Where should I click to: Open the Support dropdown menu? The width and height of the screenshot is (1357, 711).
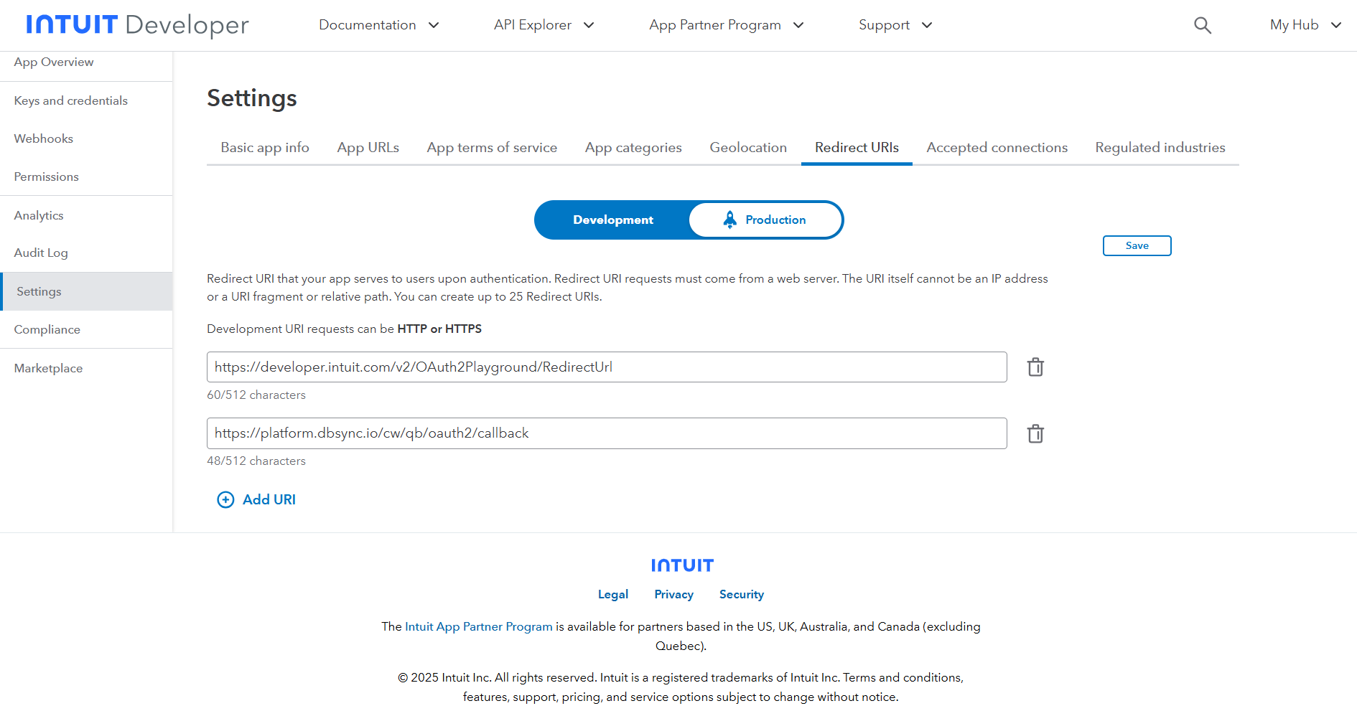[x=895, y=25]
